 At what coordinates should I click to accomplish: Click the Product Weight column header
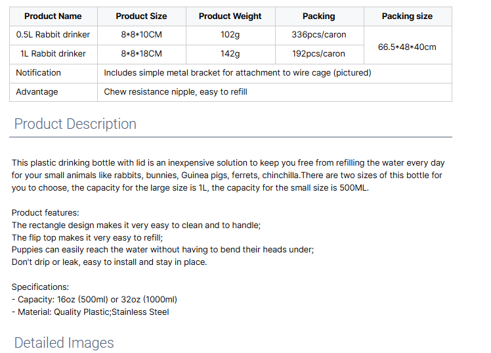[230, 16]
